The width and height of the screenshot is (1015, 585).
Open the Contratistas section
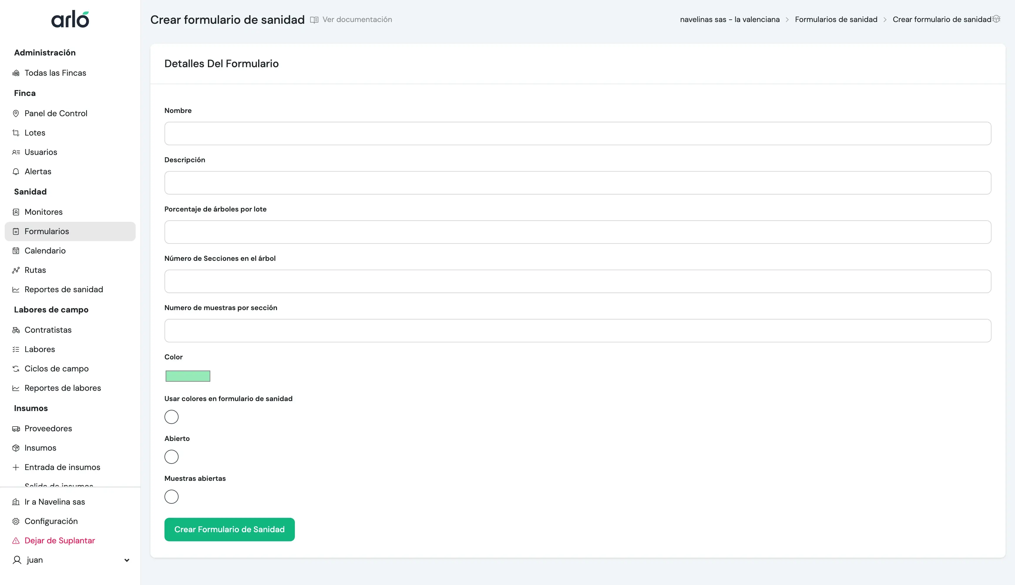click(x=48, y=329)
